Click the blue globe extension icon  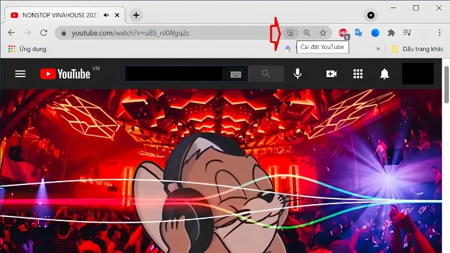[x=375, y=33]
